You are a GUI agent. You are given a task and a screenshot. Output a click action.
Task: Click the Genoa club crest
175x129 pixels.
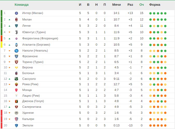pyautogui.click(x=16, y=101)
